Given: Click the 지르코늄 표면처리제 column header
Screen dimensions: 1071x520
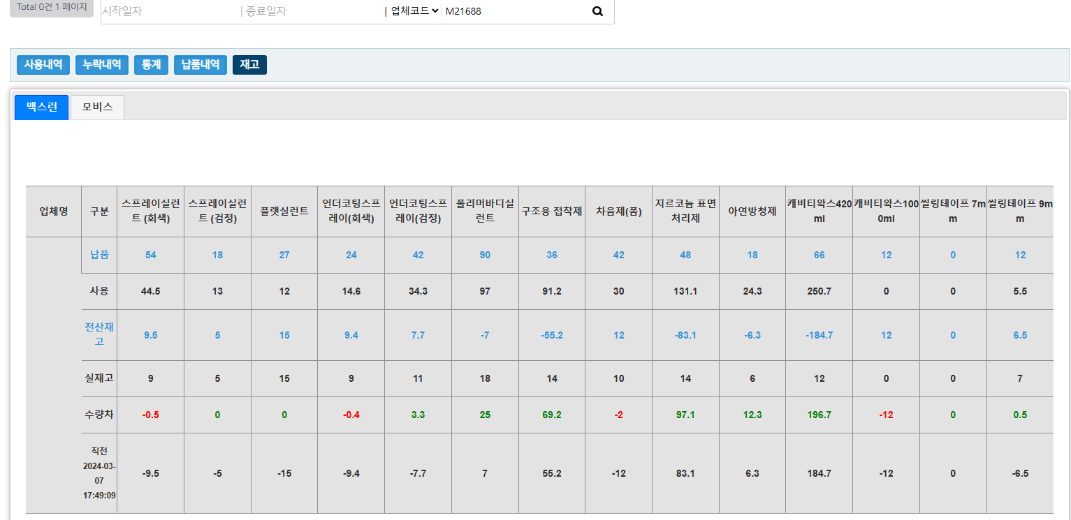Looking at the screenshot, I should [x=685, y=211].
